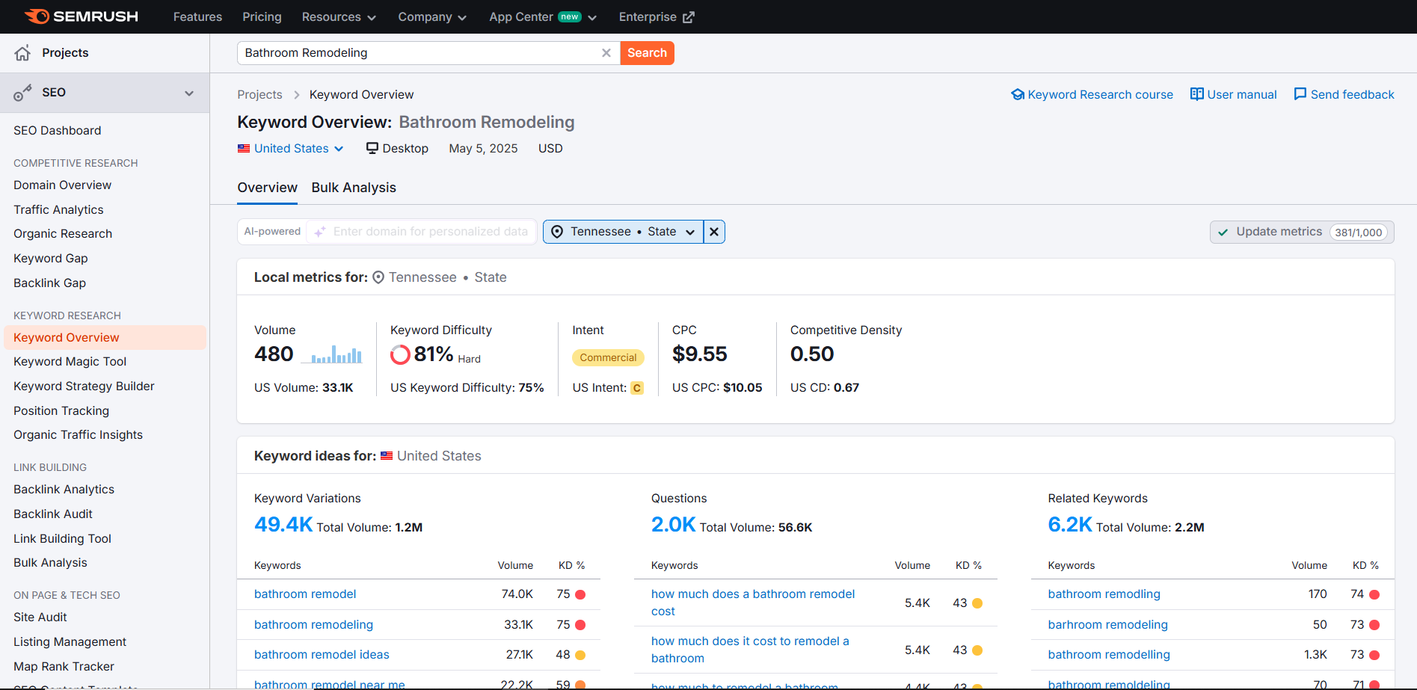Image resolution: width=1417 pixels, height=690 pixels.
Task: Clear the search field with X icon
Action: pyautogui.click(x=606, y=53)
